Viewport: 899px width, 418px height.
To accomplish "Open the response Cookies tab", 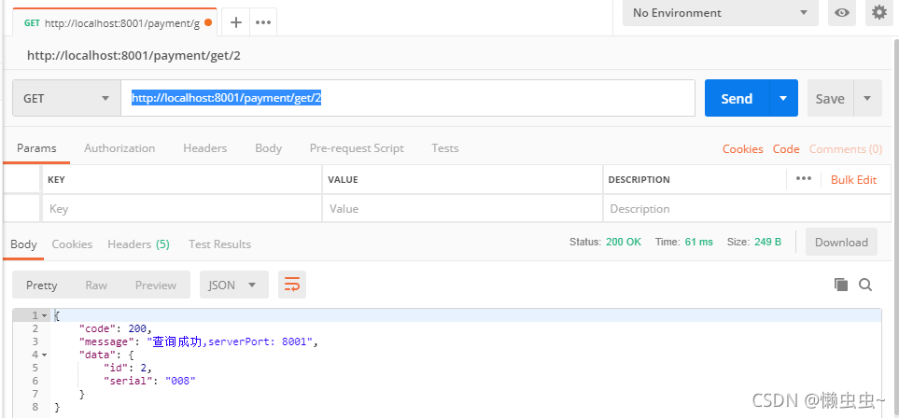I will point(72,244).
